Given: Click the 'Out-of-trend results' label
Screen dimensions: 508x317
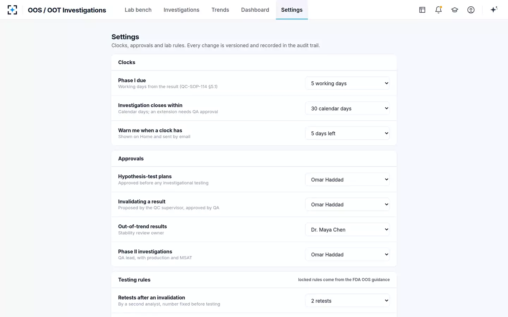Looking at the screenshot, I should pyautogui.click(x=143, y=226).
